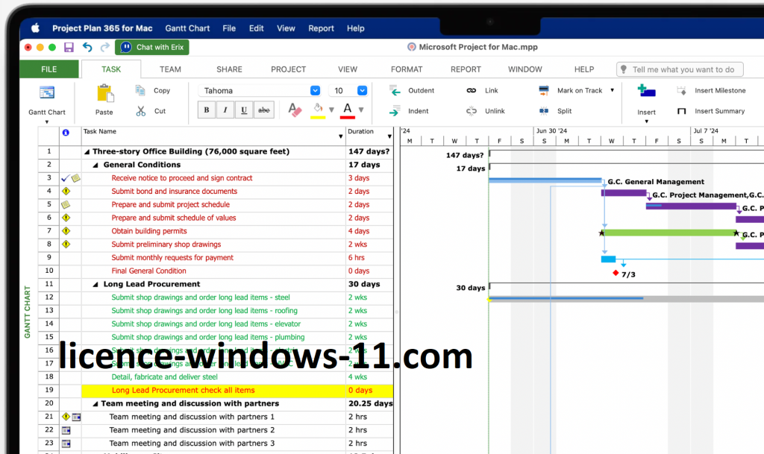Click the Insert Milestone icon
Screen dimensions: 764x454
(681, 90)
